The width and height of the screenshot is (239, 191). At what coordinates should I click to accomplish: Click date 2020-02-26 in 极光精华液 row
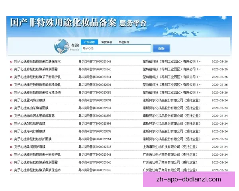219,93
